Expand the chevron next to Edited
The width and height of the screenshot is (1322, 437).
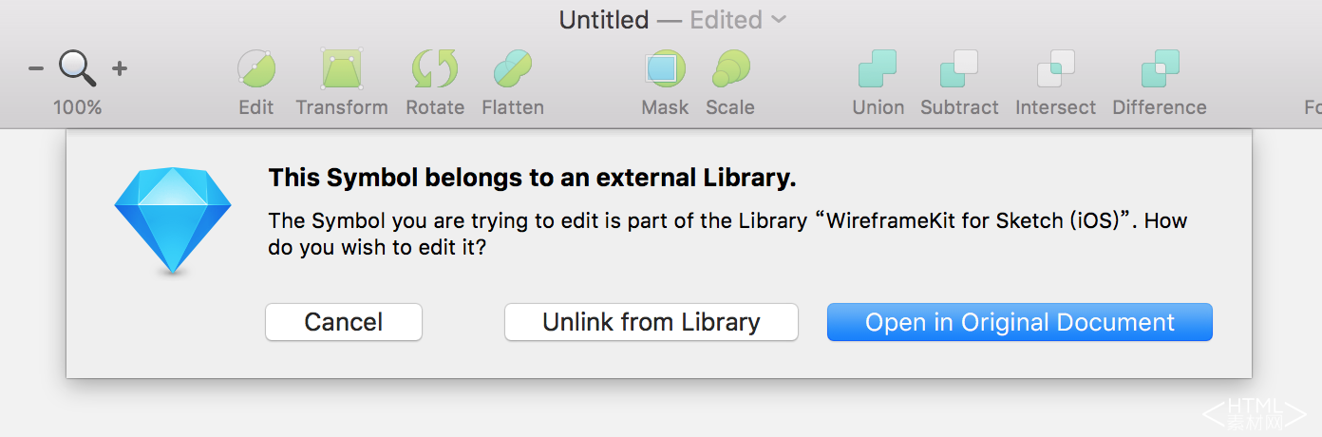coord(779,19)
